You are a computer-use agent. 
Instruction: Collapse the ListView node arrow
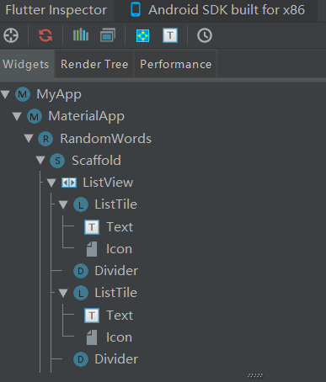51,183
